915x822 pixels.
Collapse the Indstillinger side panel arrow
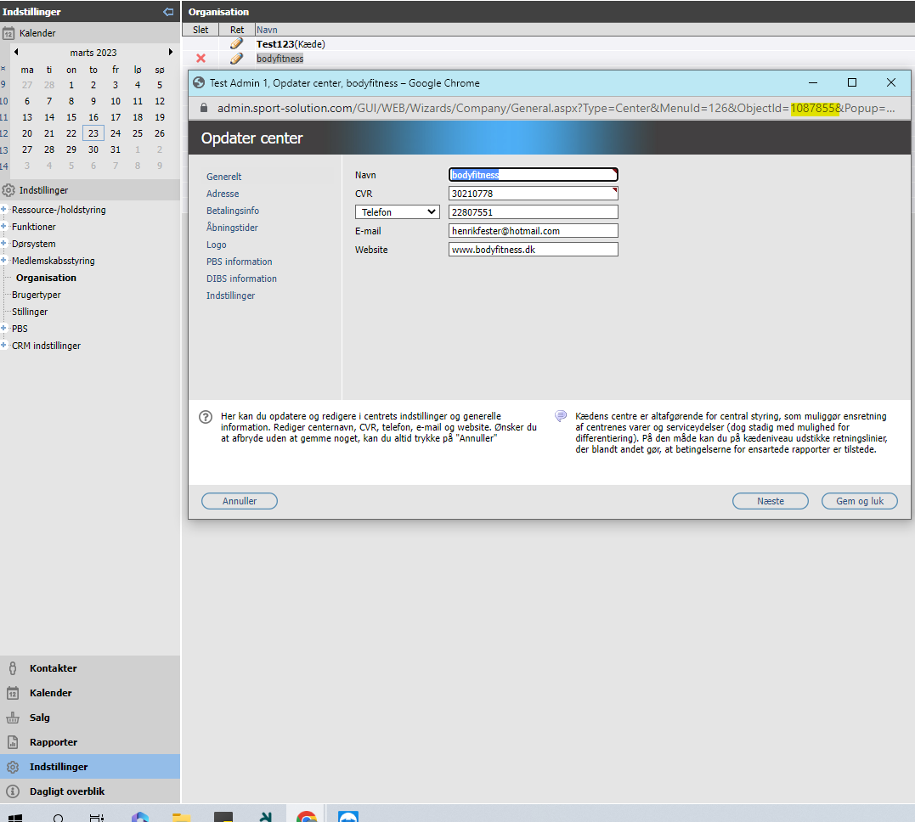(168, 12)
